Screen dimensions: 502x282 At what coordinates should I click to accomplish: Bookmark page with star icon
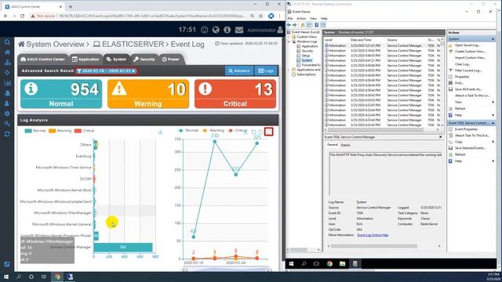point(260,16)
